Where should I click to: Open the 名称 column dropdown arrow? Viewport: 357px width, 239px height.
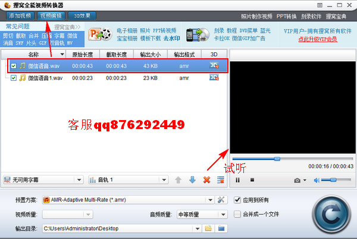click(x=62, y=54)
